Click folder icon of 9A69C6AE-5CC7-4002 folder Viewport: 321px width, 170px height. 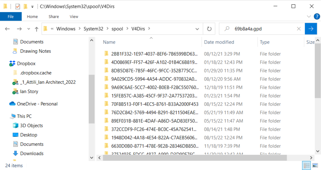[x=106, y=87]
